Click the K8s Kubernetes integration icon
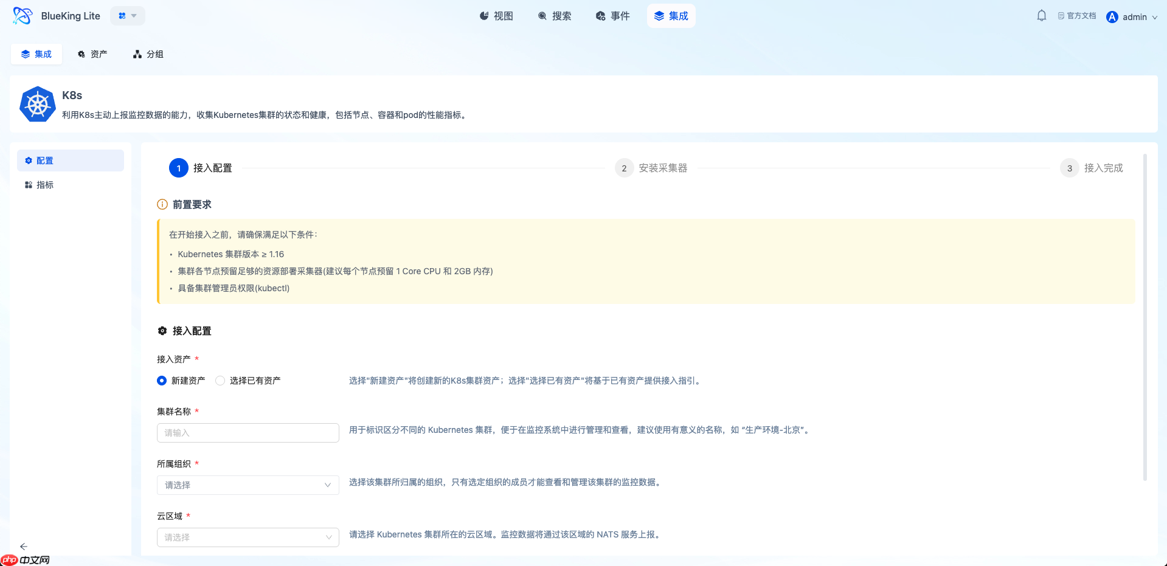1167x566 pixels. click(37, 104)
